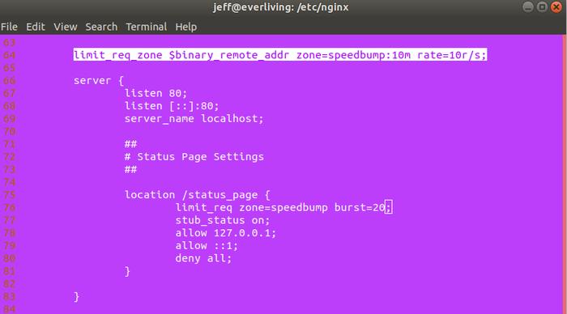
Task: Minimize the terminal window
Action: (528, 6)
